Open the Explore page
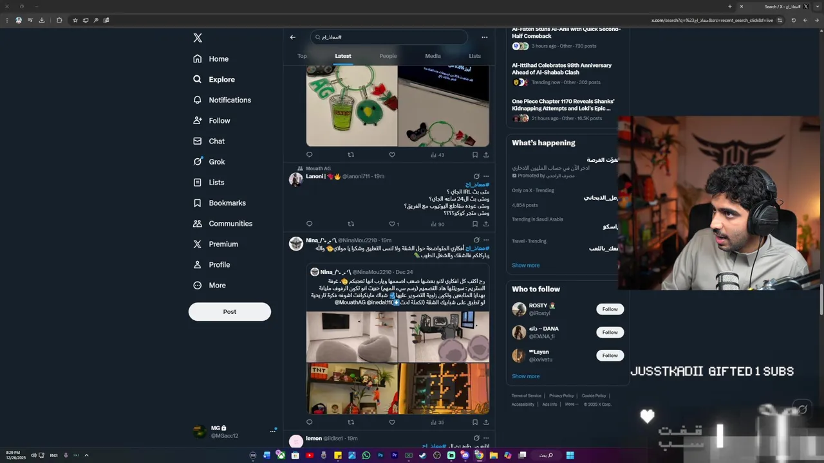The height and width of the screenshot is (463, 824). coord(214,79)
